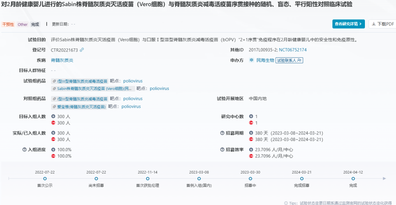Click the info icon before the Tips note
The image size is (396, 205).
click(x=286, y=203)
